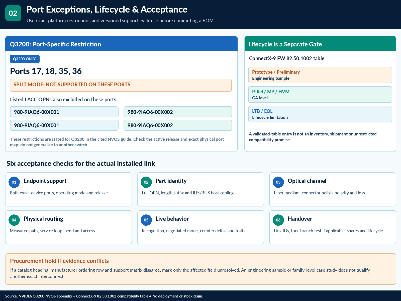The width and height of the screenshot is (401, 301).
Task: Click the NVOS guide restrictions note
Action: click(x=117, y=142)
